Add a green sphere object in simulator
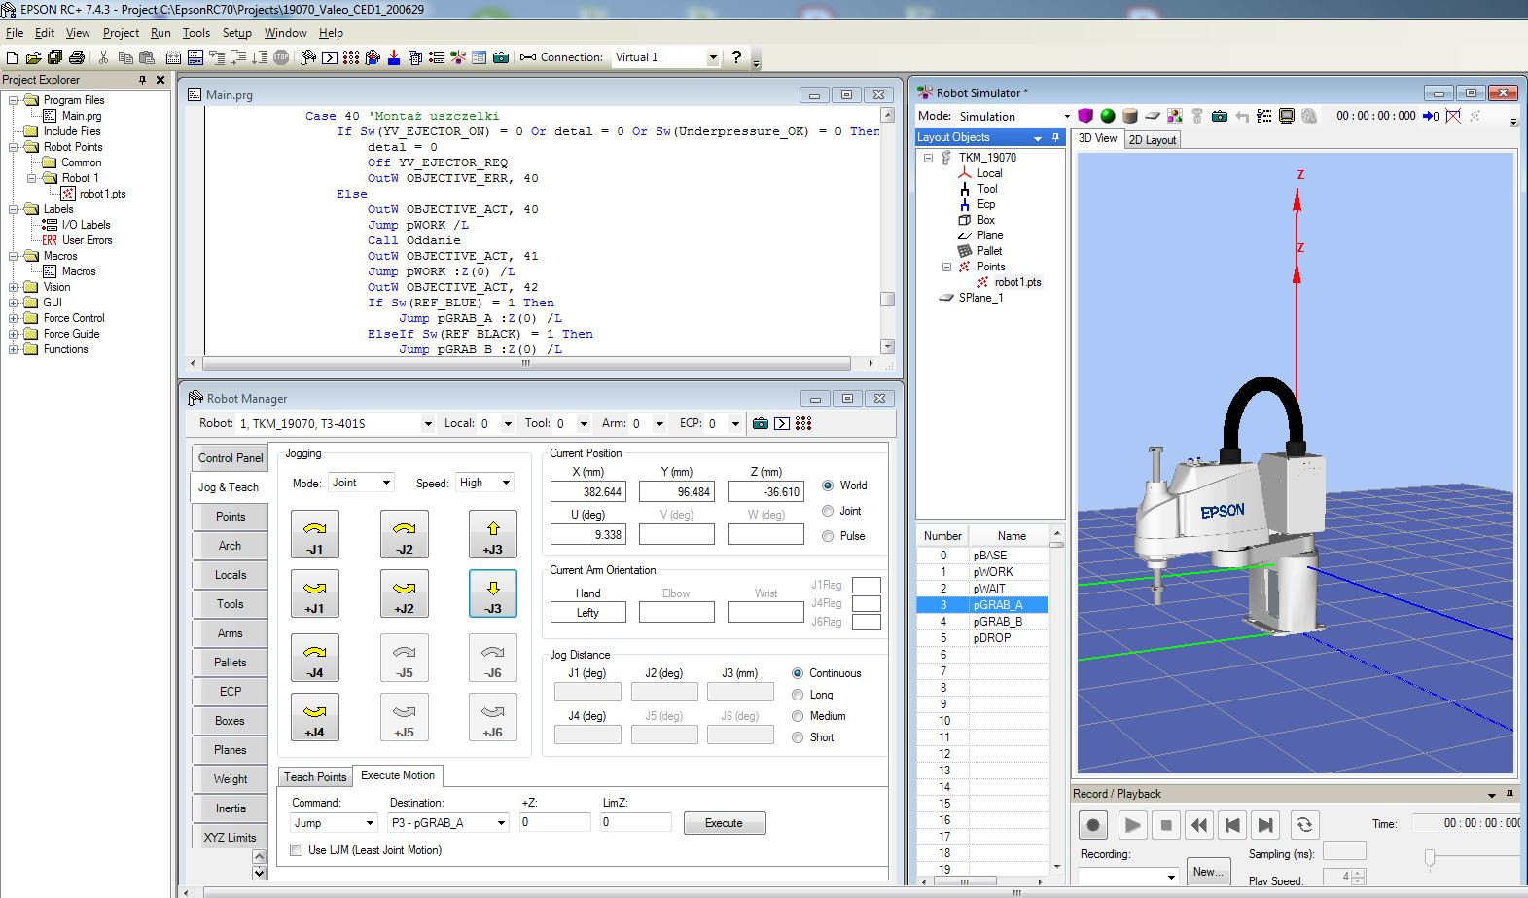 (1108, 116)
